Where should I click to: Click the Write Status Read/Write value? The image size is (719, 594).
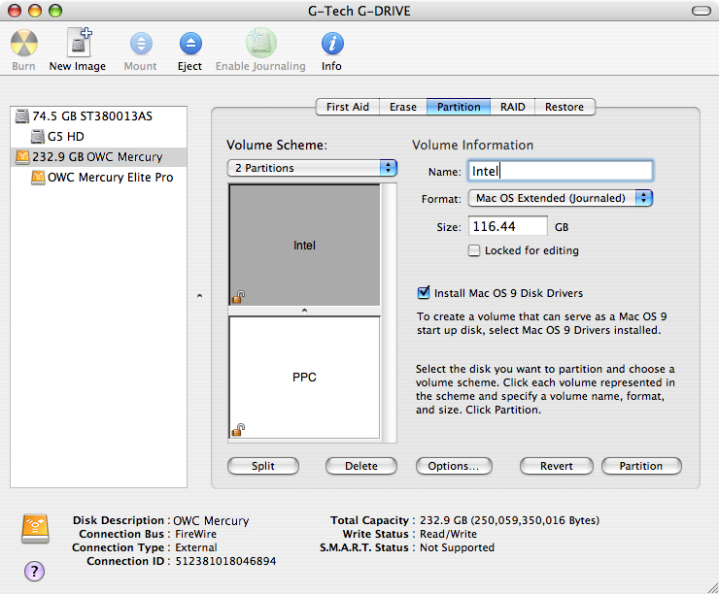coord(449,534)
